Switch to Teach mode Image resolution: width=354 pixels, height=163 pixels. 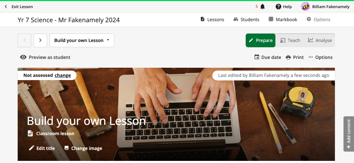point(290,41)
